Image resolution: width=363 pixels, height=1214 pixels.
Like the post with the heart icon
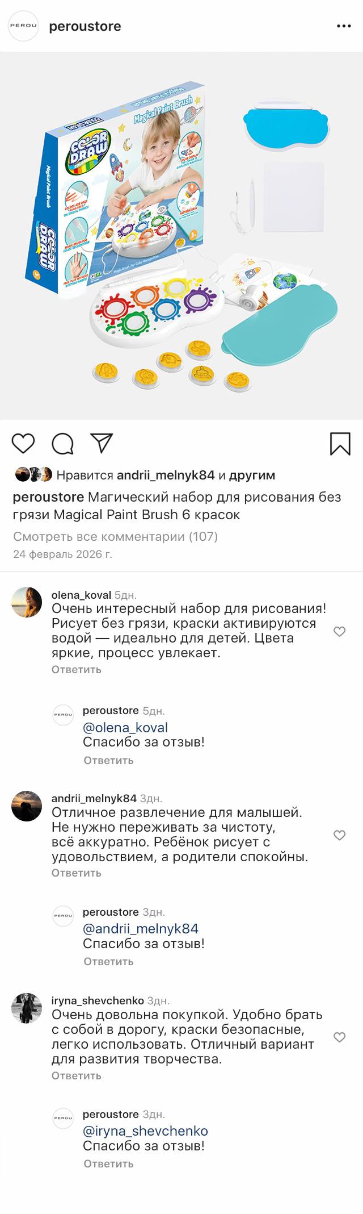[x=23, y=444]
